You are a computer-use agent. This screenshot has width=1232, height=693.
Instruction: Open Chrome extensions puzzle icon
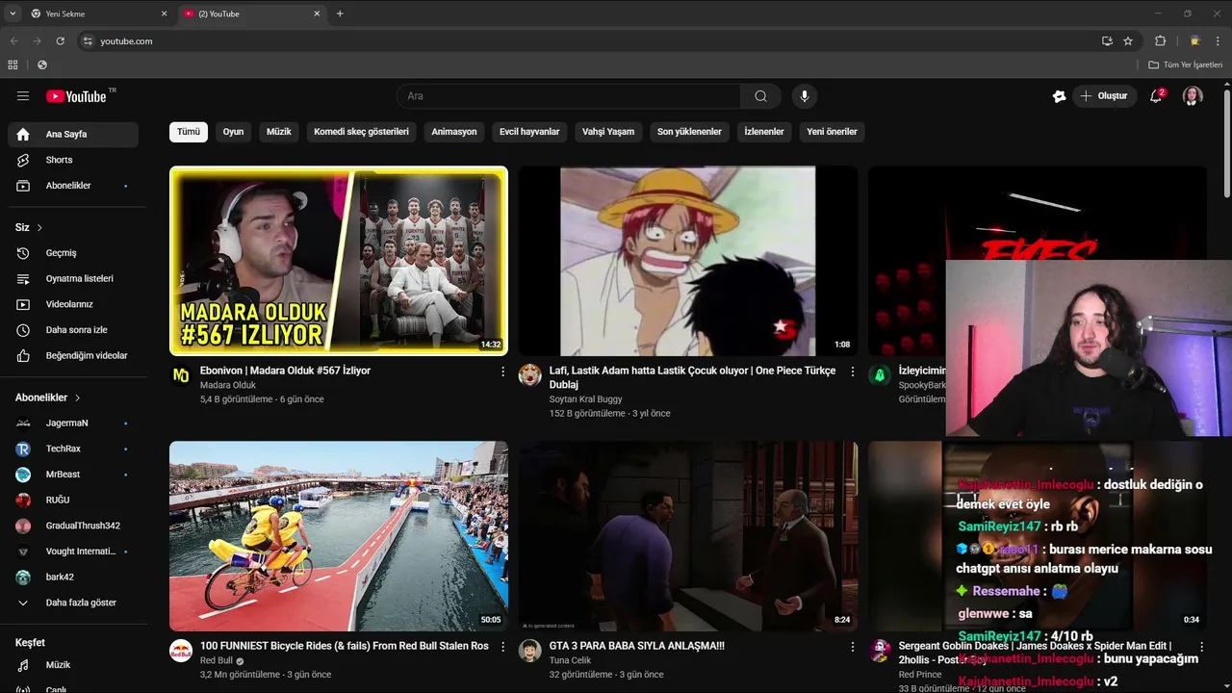1160,41
